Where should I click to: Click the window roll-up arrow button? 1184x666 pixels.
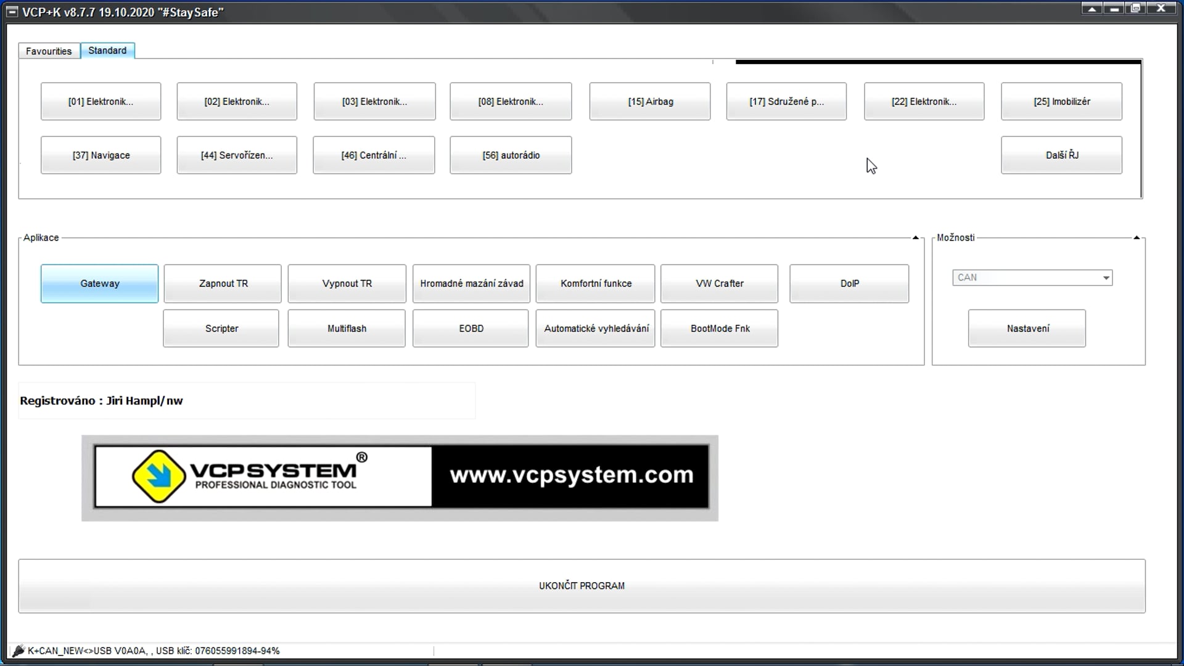pyautogui.click(x=1091, y=9)
